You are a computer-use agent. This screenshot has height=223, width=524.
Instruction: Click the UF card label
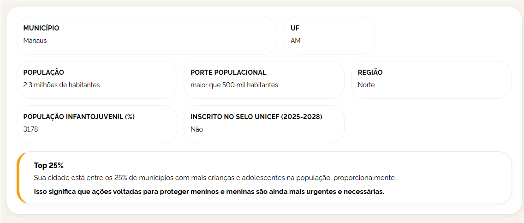(295, 28)
